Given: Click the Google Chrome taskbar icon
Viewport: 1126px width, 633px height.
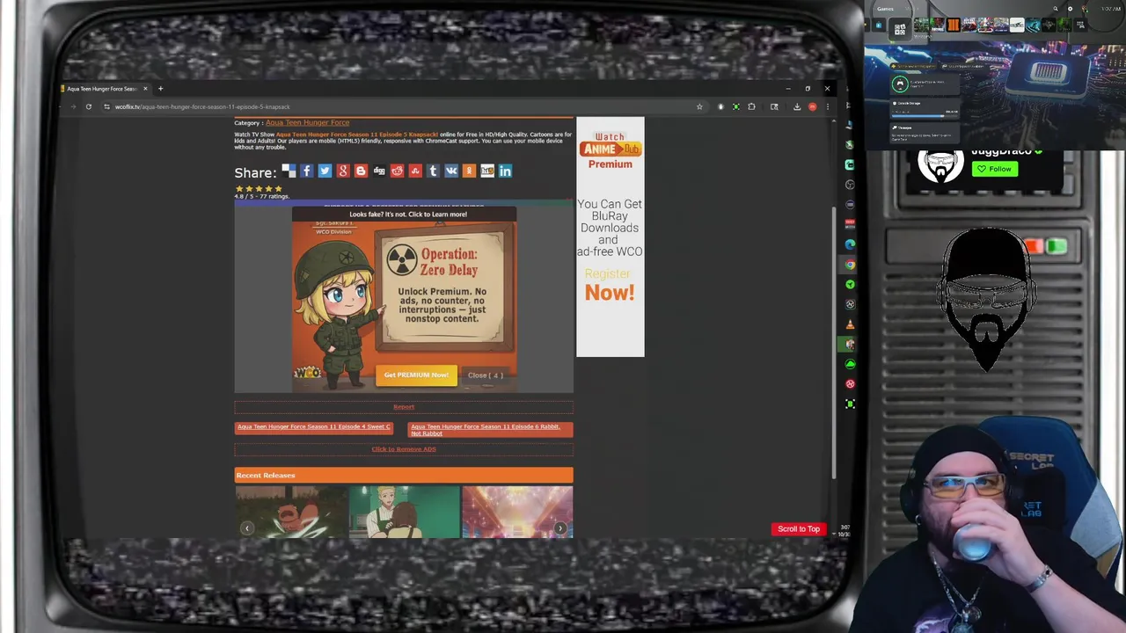Looking at the screenshot, I should point(850,265).
